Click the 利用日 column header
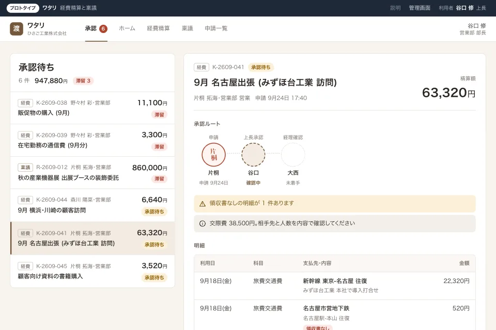Image resolution: width=496 pixels, height=330 pixels. pyautogui.click(x=208, y=263)
